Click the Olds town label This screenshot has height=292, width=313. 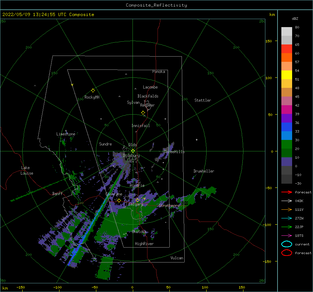pos(133,145)
